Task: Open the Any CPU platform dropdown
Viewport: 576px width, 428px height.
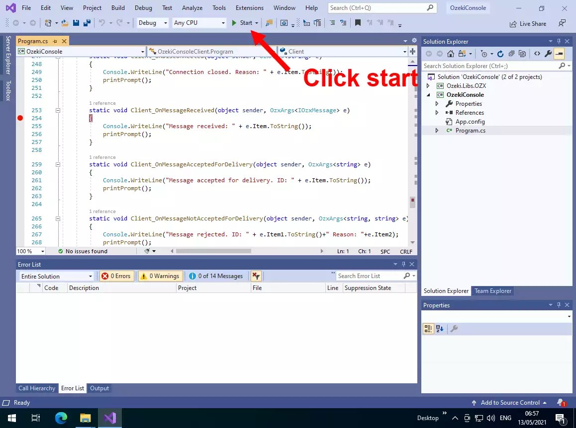Action: tap(199, 22)
